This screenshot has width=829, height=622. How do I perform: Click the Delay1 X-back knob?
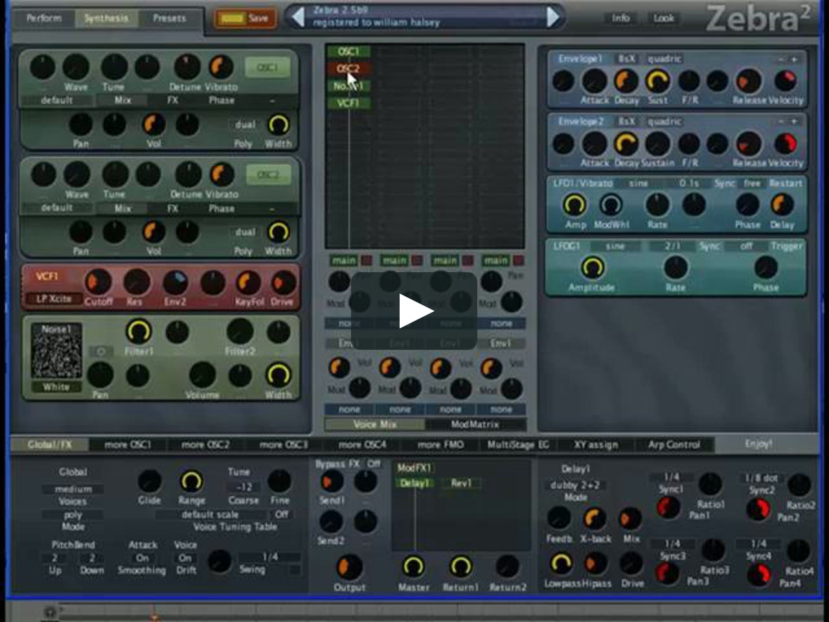(x=595, y=519)
